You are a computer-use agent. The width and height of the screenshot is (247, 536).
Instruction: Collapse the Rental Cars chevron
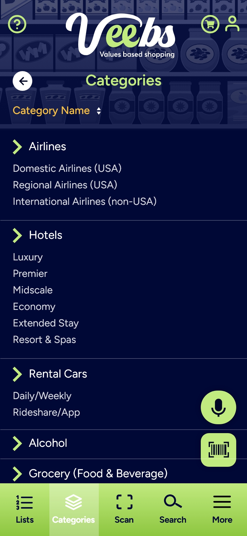[x=17, y=374]
